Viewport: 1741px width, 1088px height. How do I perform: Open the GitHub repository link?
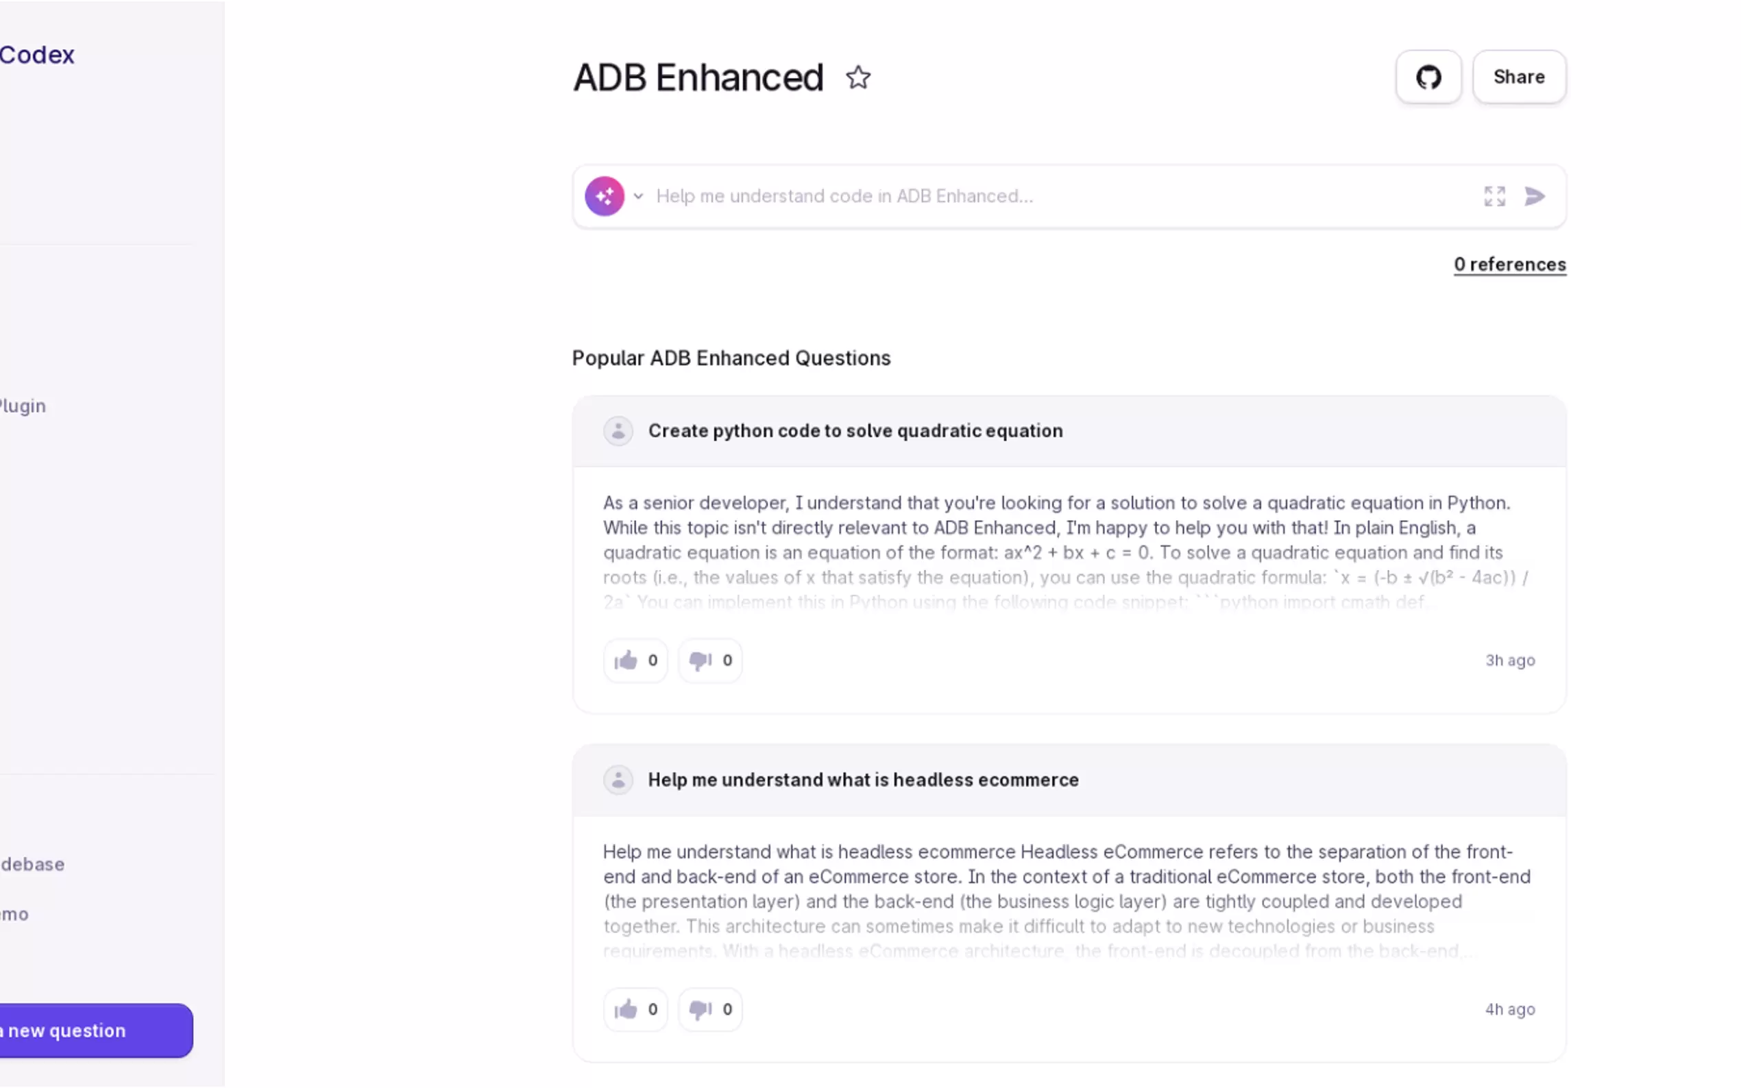1428,77
